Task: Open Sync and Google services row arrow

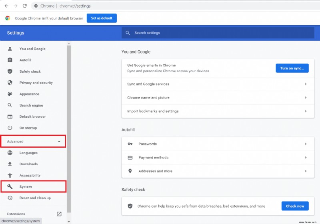Action: point(306,84)
